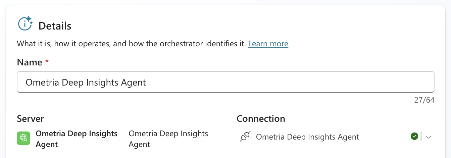
Task: Click the Name field label
Action: (x=30, y=62)
